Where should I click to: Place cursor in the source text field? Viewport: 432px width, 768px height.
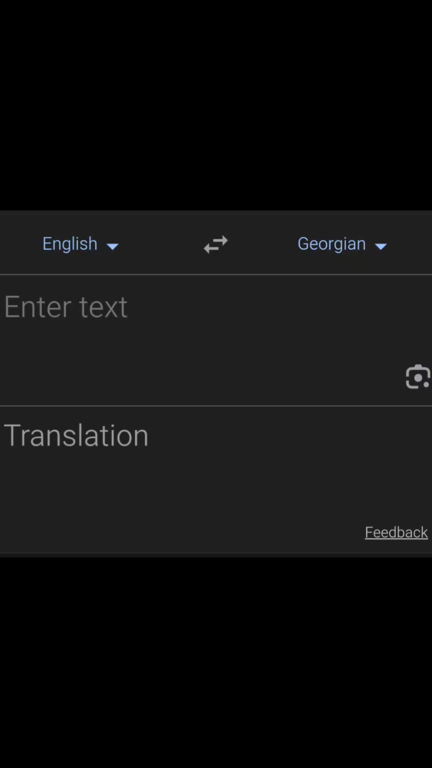216,340
